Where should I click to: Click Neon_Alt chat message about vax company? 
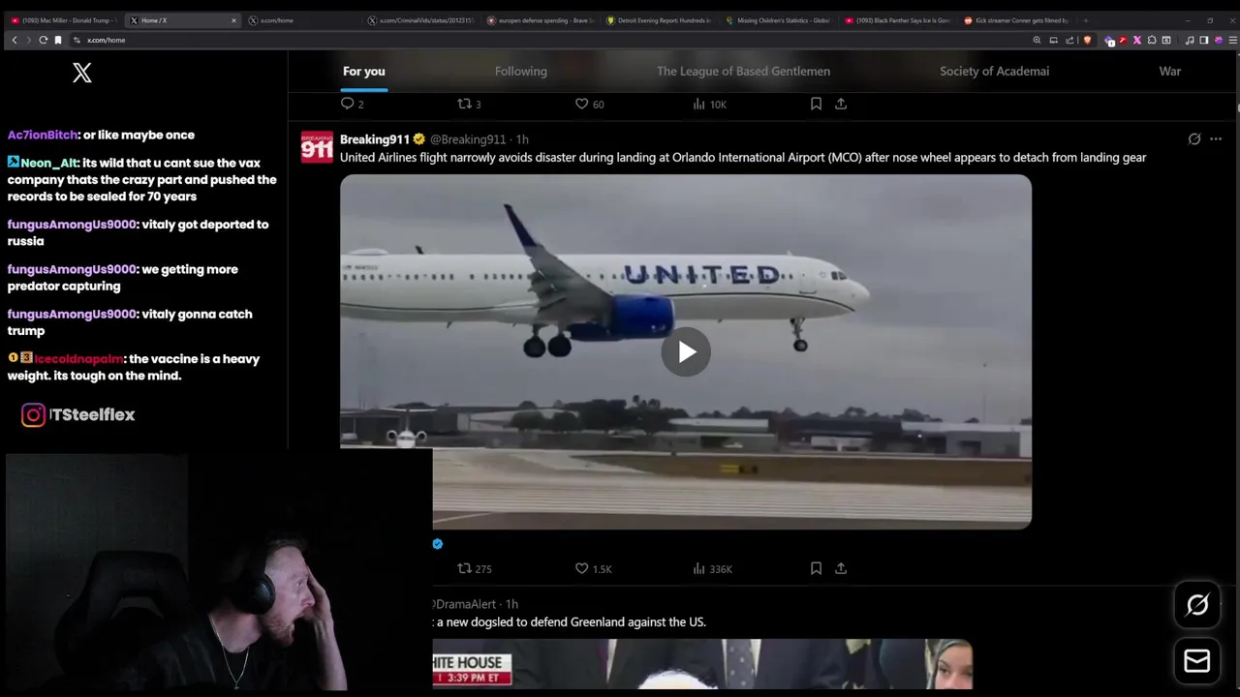click(142, 180)
